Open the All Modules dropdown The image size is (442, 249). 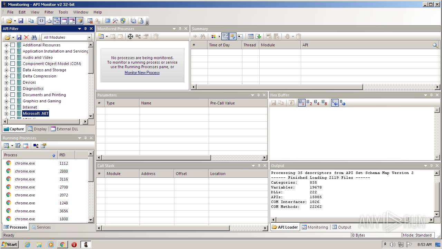tap(89, 37)
